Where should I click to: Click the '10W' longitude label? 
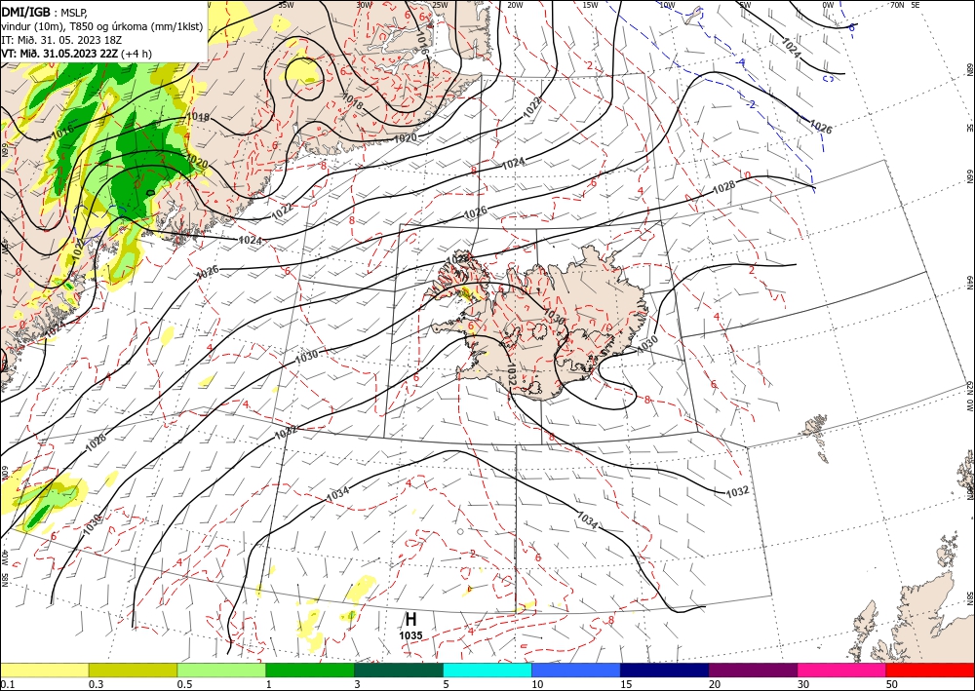coord(667,4)
